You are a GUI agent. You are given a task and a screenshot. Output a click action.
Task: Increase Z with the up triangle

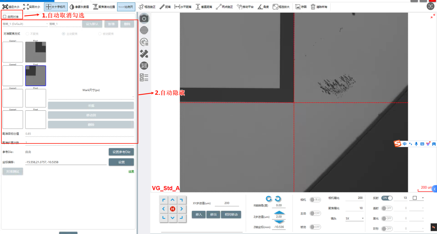(279, 213)
